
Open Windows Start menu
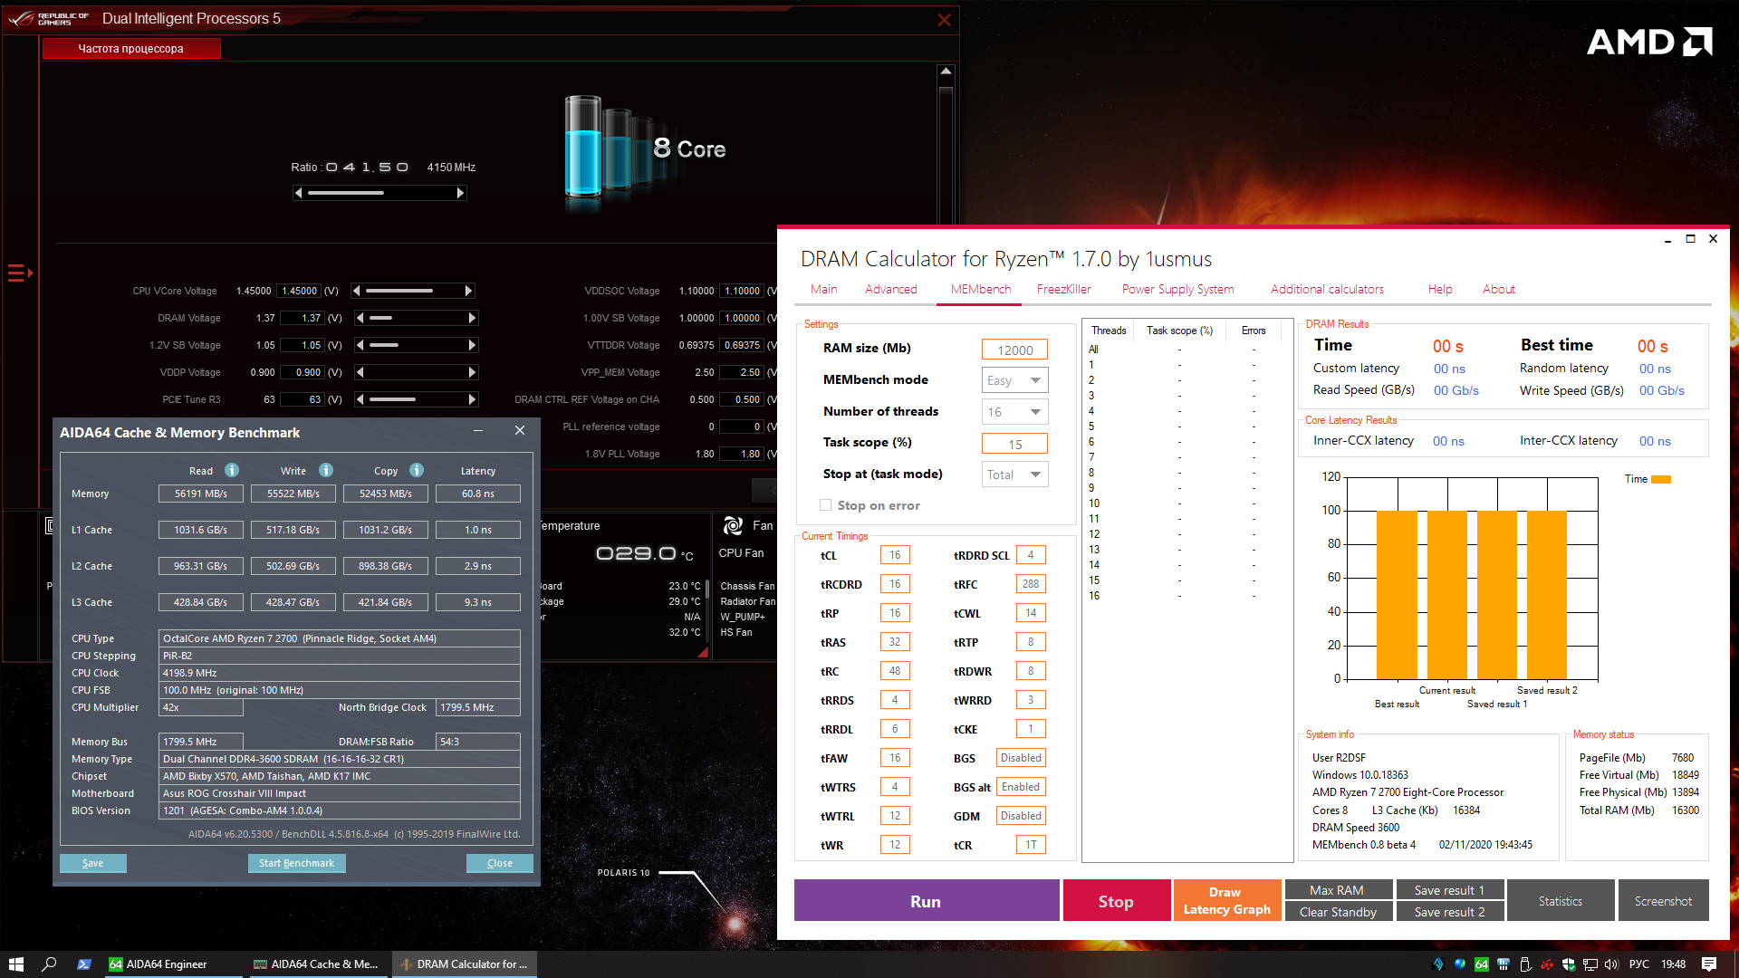pyautogui.click(x=15, y=964)
